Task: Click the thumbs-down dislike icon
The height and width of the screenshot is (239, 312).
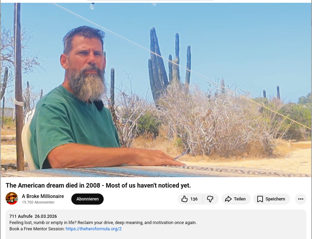Action: pyautogui.click(x=210, y=199)
